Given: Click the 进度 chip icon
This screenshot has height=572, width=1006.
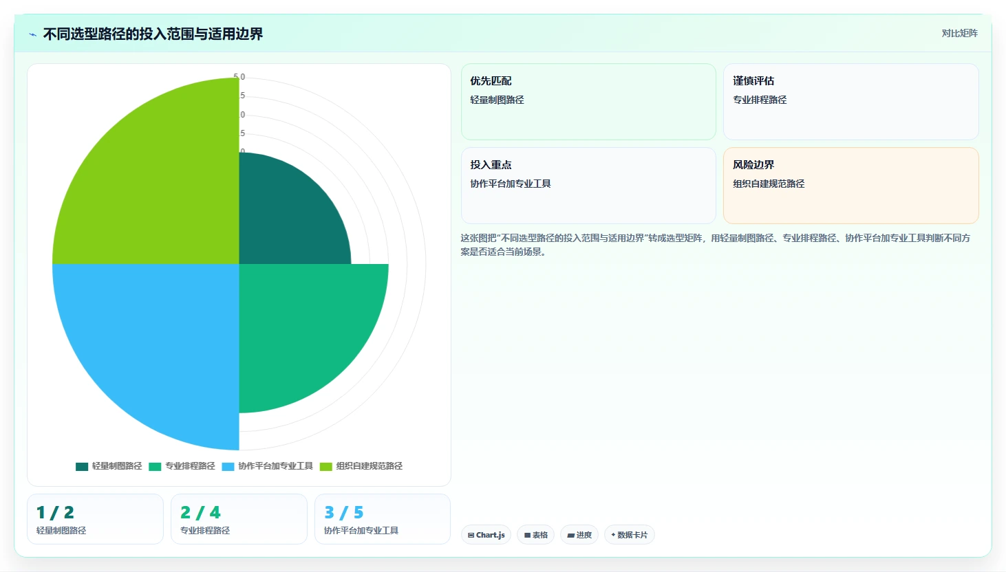Looking at the screenshot, I should (x=570, y=536).
